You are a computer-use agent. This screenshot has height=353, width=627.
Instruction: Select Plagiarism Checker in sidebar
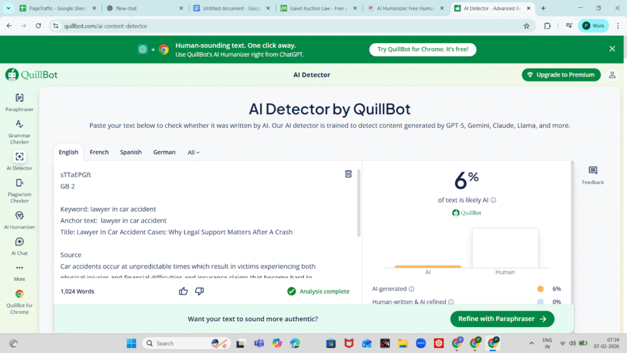(x=20, y=189)
